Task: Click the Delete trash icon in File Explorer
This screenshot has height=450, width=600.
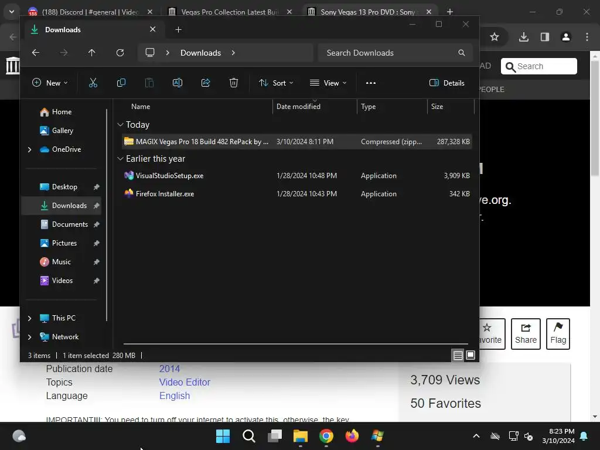Action: tap(233, 83)
